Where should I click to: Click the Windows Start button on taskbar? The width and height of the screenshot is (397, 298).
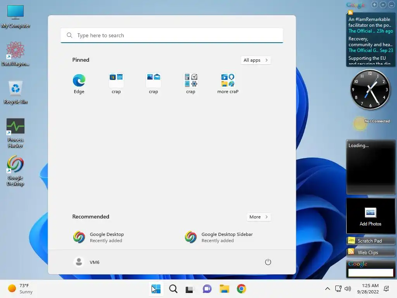[156, 289]
